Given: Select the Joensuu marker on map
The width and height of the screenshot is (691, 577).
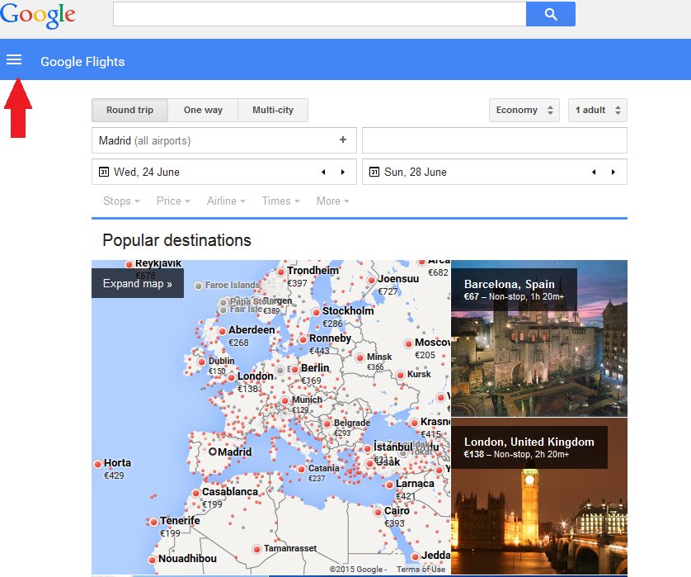Looking at the screenshot, I should click(372, 280).
